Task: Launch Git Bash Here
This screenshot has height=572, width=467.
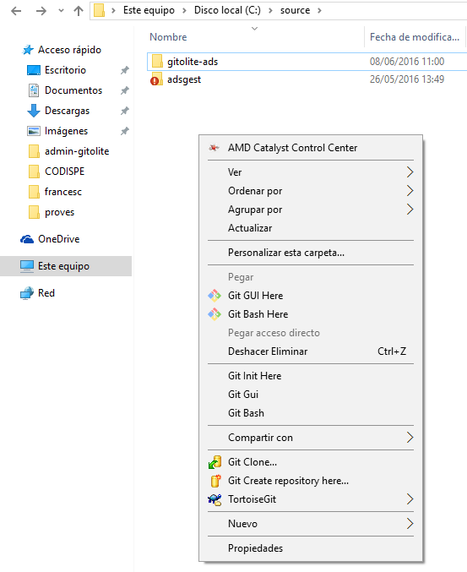Action: 311,314
